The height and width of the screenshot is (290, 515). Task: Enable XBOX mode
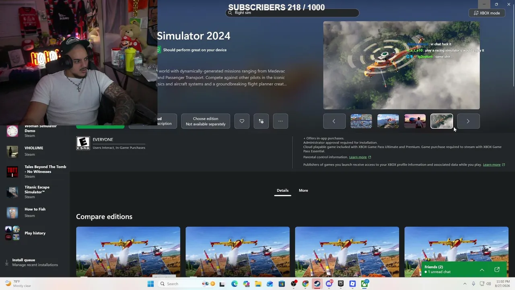point(487,13)
